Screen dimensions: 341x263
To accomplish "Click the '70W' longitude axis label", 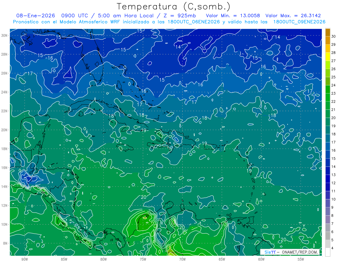I will (182, 259).
